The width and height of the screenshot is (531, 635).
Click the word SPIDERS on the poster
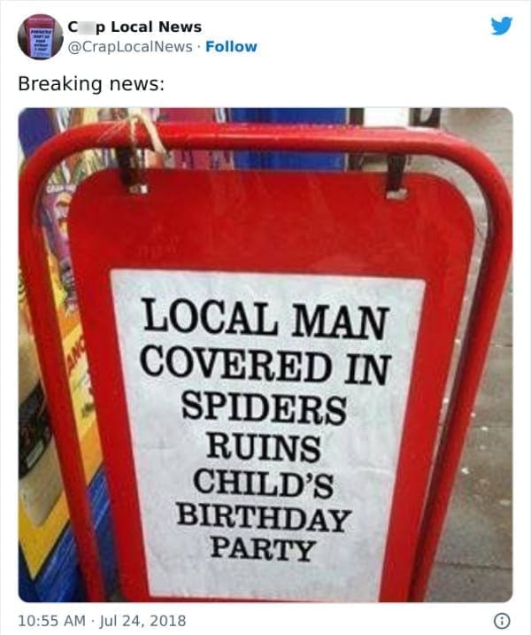point(264,407)
